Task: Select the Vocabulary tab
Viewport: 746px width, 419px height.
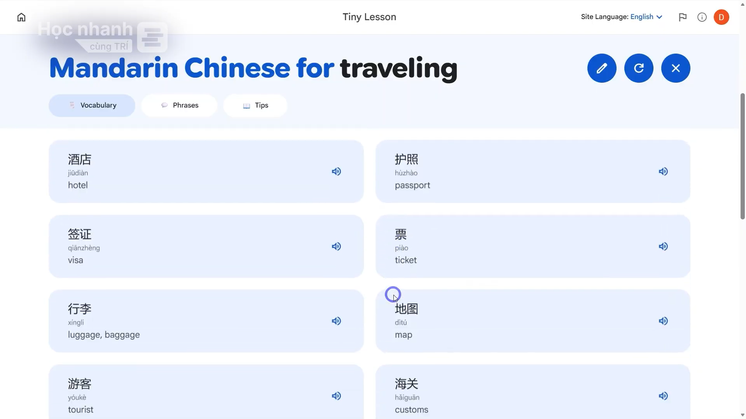Action: [x=92, y=105]
